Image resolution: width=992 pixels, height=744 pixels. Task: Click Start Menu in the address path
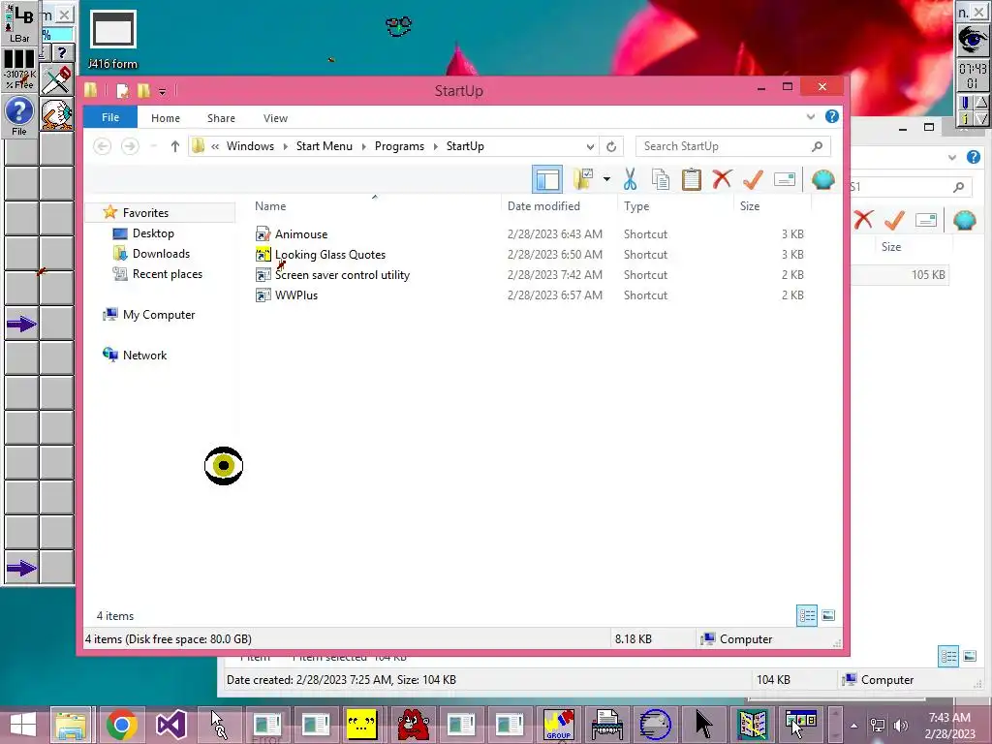pyautogui.click(x=324, y=146)
